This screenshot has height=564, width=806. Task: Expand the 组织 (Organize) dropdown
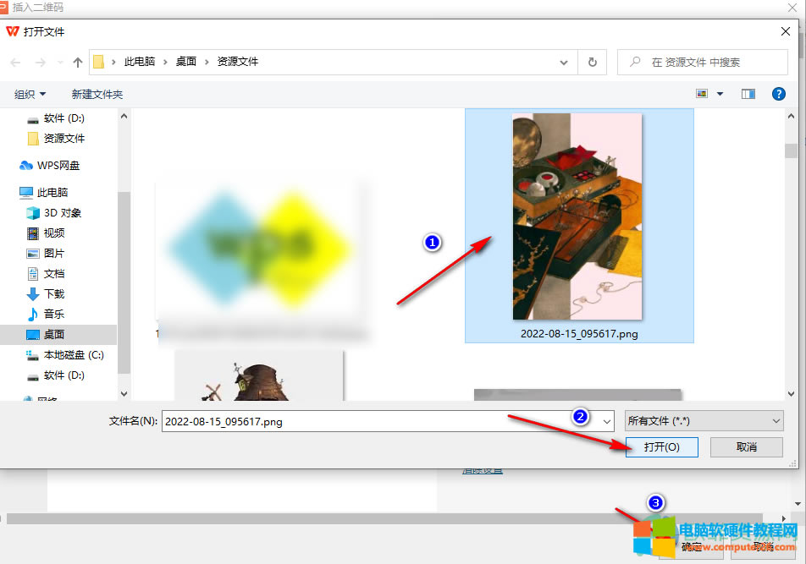(30, 94)
